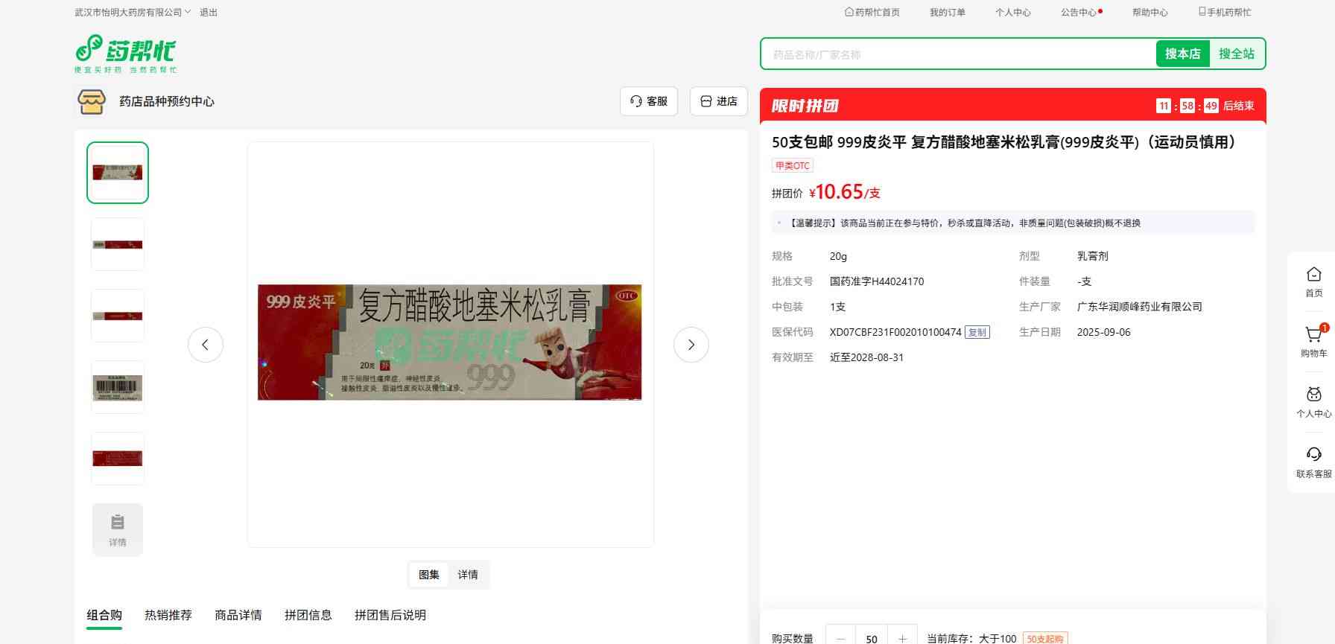Show previous product image arrow
The height and width of the screenshot is (644, 1335).
click(206, 345)
